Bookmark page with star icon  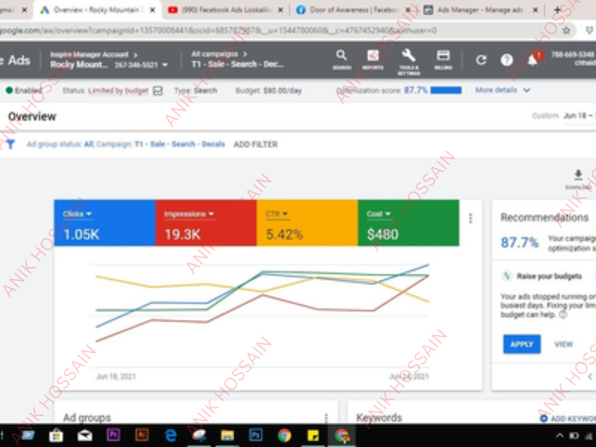(x=566, y=30)
